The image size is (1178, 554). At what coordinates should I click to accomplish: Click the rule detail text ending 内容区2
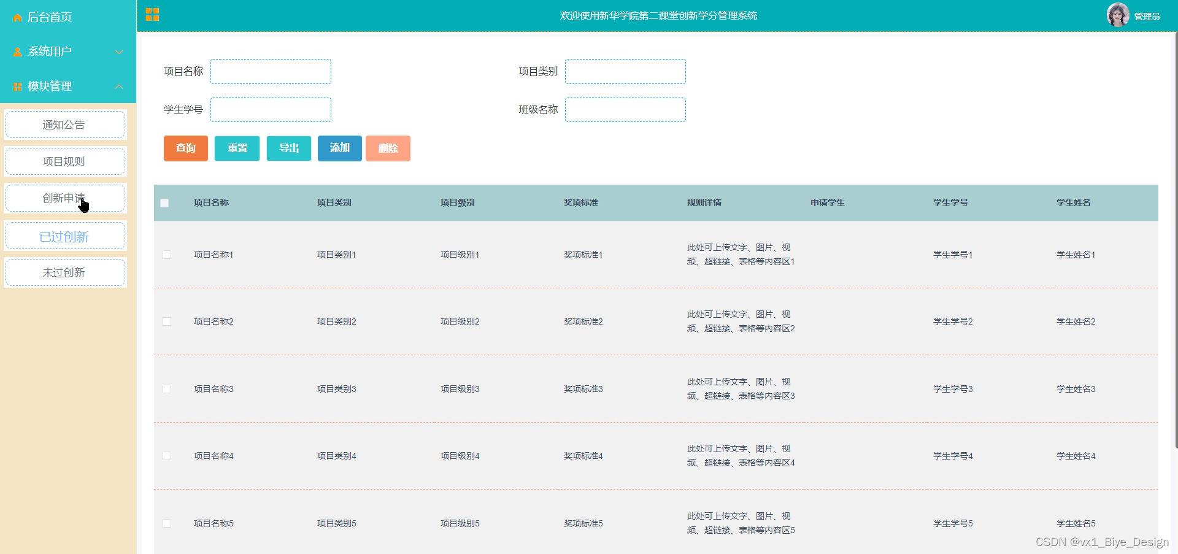coord(741,321)
